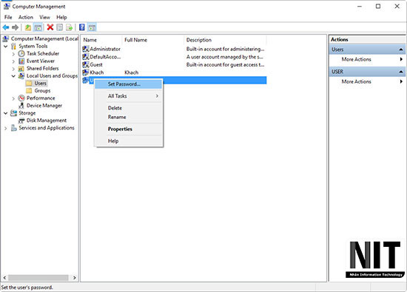Collapse the USER section in Actions pane
This screenshot has width=407, height=292.
(401, 72)
